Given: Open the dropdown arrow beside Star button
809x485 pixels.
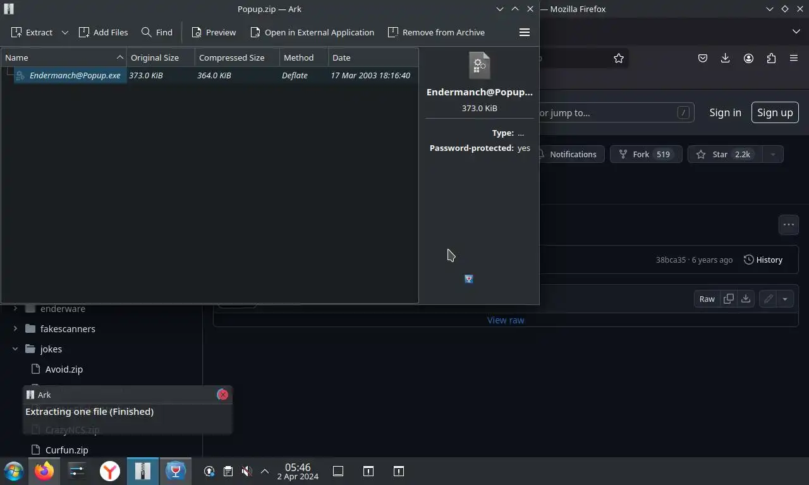Looking at the screenshot, I should 773,154.
